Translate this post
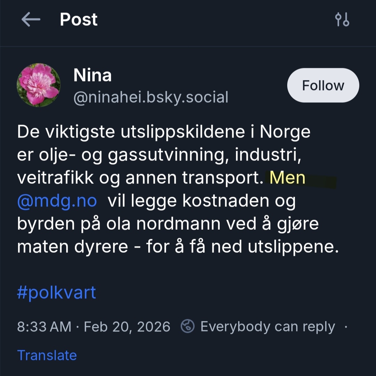 point(47,355)
